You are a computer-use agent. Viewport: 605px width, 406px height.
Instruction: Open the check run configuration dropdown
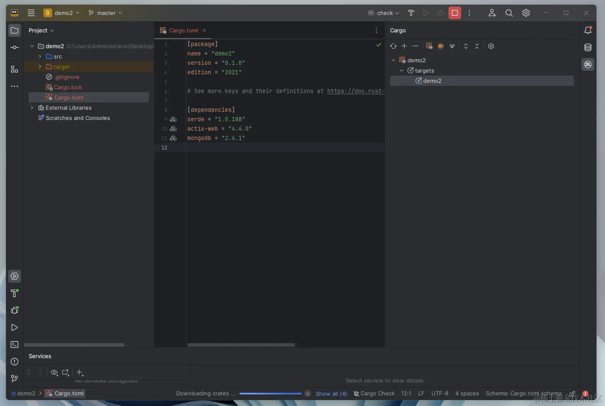pyautogui.click(x=384, y=13)
